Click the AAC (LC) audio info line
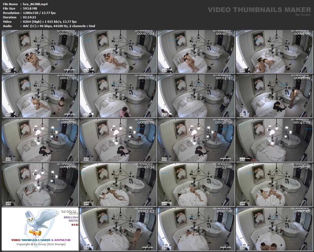The image size is (314, 252). pyautogui.click(x=59, y=26)
